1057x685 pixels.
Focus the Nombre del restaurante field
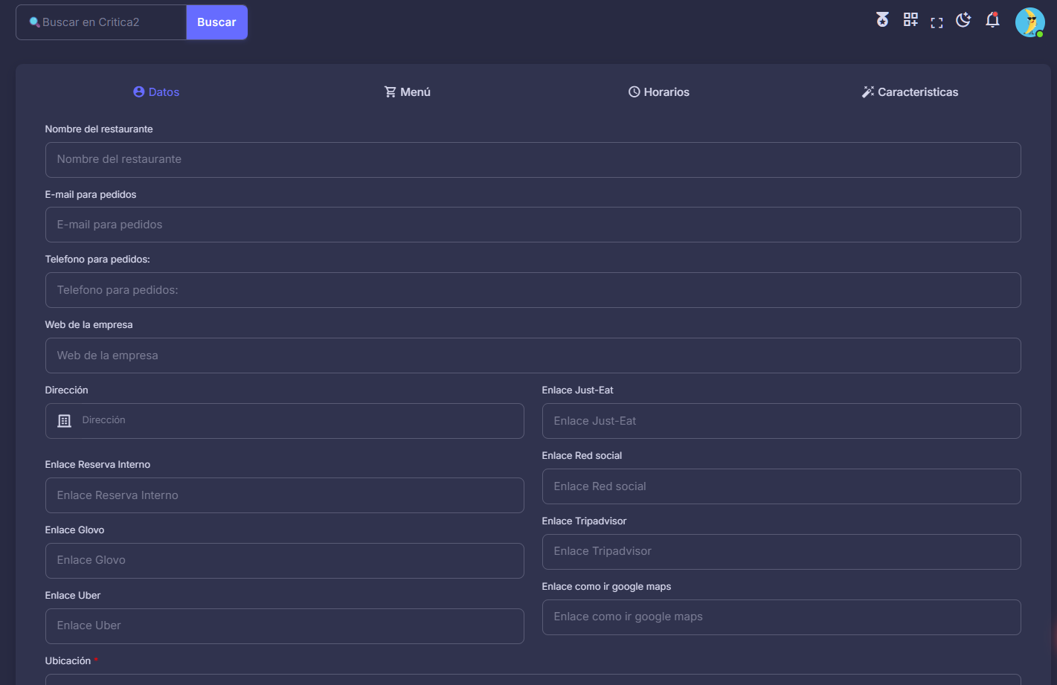pos(533,160)
